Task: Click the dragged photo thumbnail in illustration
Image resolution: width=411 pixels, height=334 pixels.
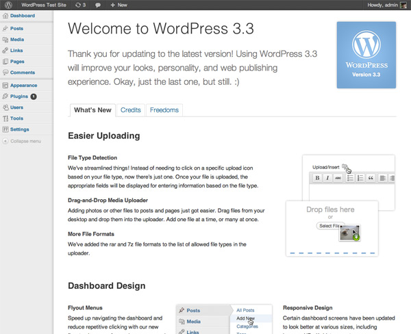Action: pyautogui.click(x=349, y=233)
